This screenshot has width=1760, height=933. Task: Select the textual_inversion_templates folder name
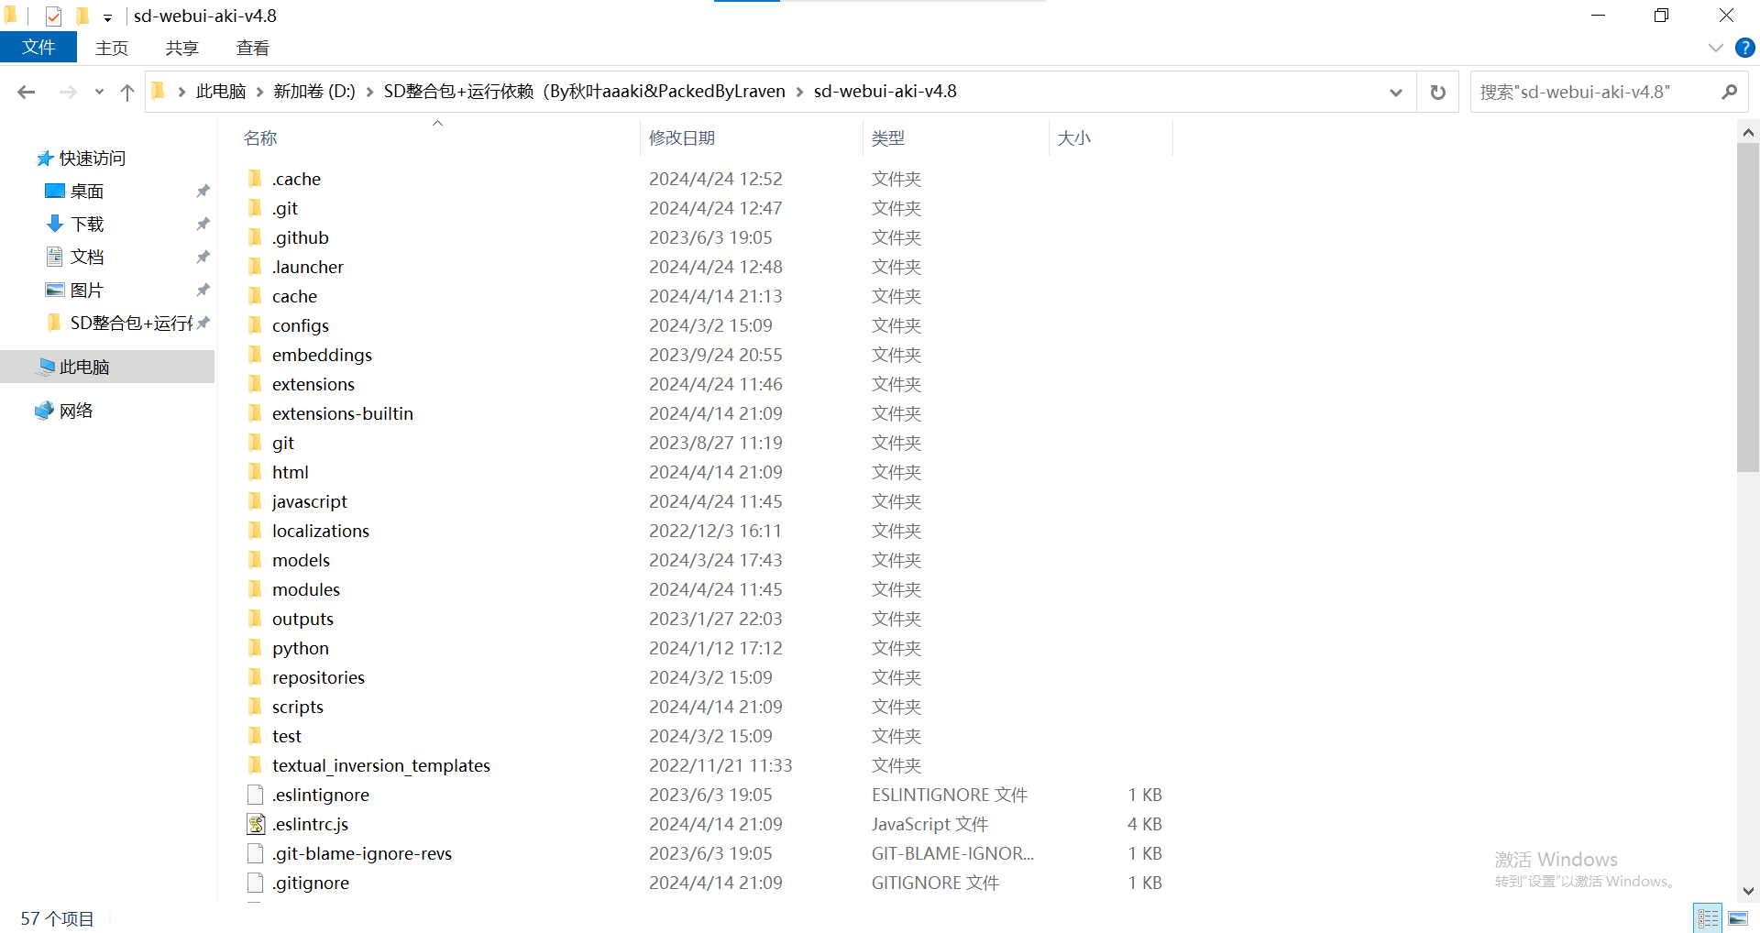coord(381,765)
